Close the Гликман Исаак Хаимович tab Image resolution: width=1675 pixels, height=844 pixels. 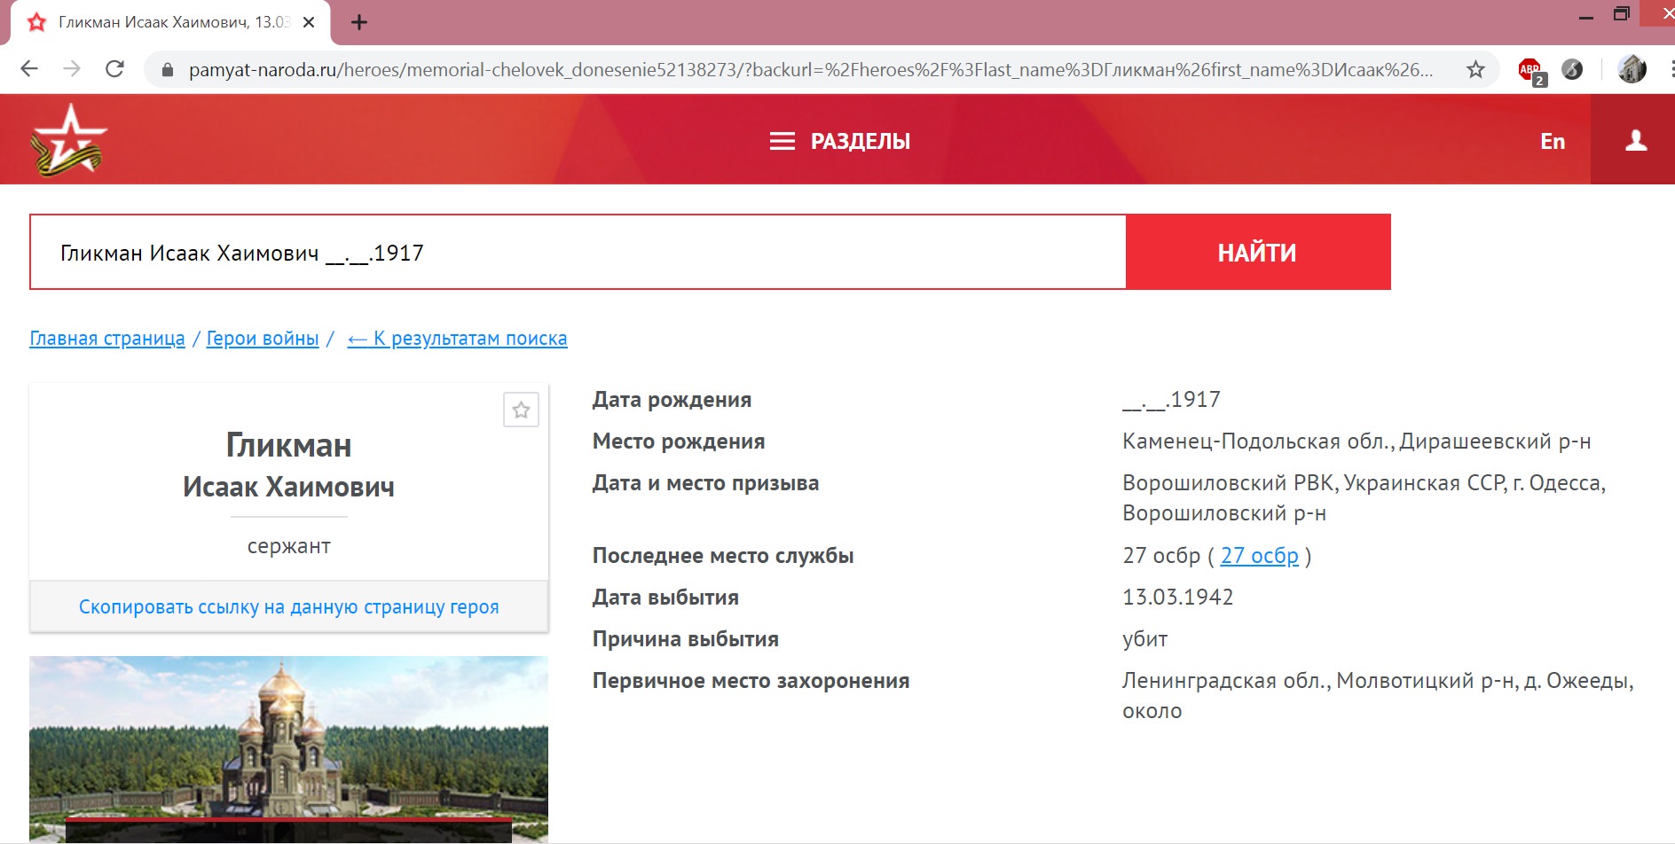pyautogui.click(x=309, y=22)
